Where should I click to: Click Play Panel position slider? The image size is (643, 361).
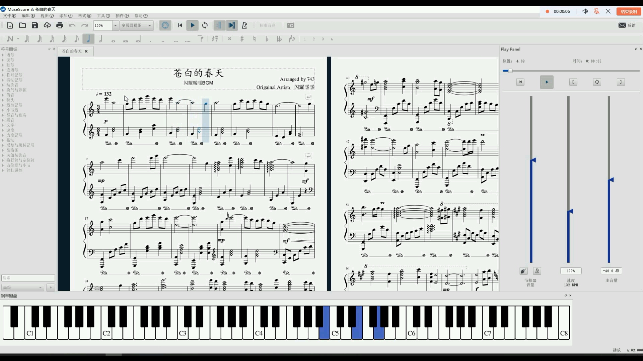pos(571,71)
